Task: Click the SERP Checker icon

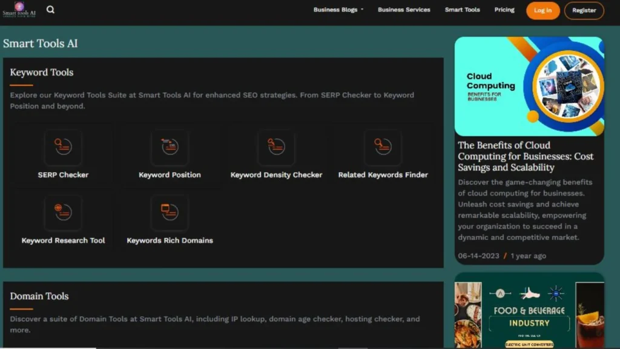Action: click(63, 147)
